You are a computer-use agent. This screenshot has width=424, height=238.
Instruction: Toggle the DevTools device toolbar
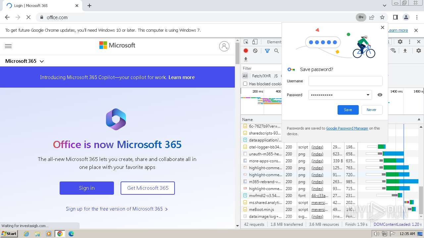[255, 42]
